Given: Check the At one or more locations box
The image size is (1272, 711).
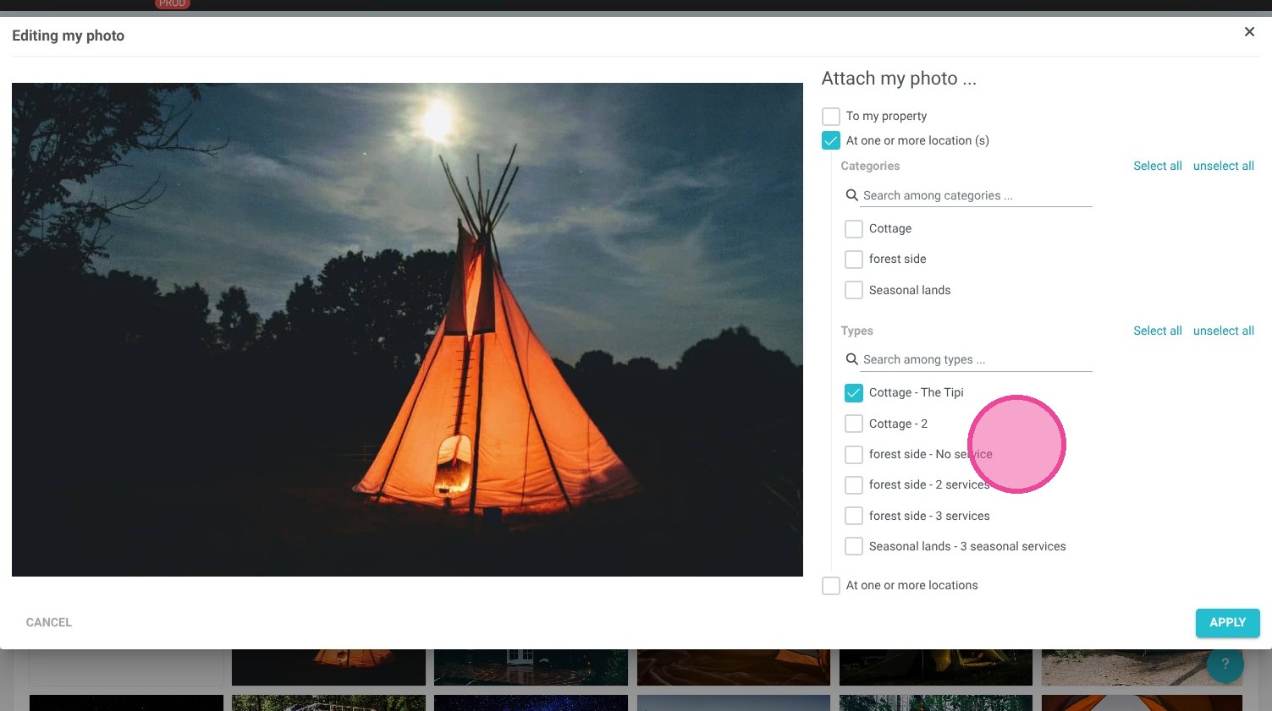Looking at the screenshot, I should (831, 586).
